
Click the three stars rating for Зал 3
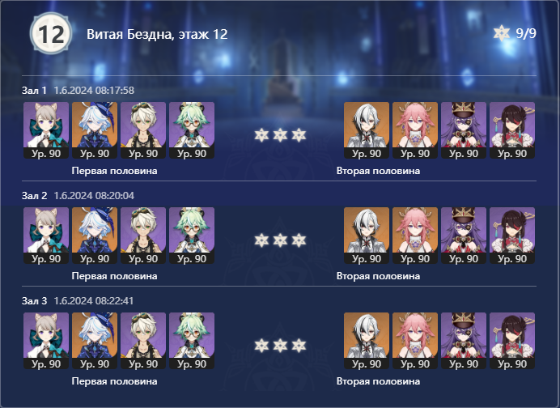[x=280, y=346]
